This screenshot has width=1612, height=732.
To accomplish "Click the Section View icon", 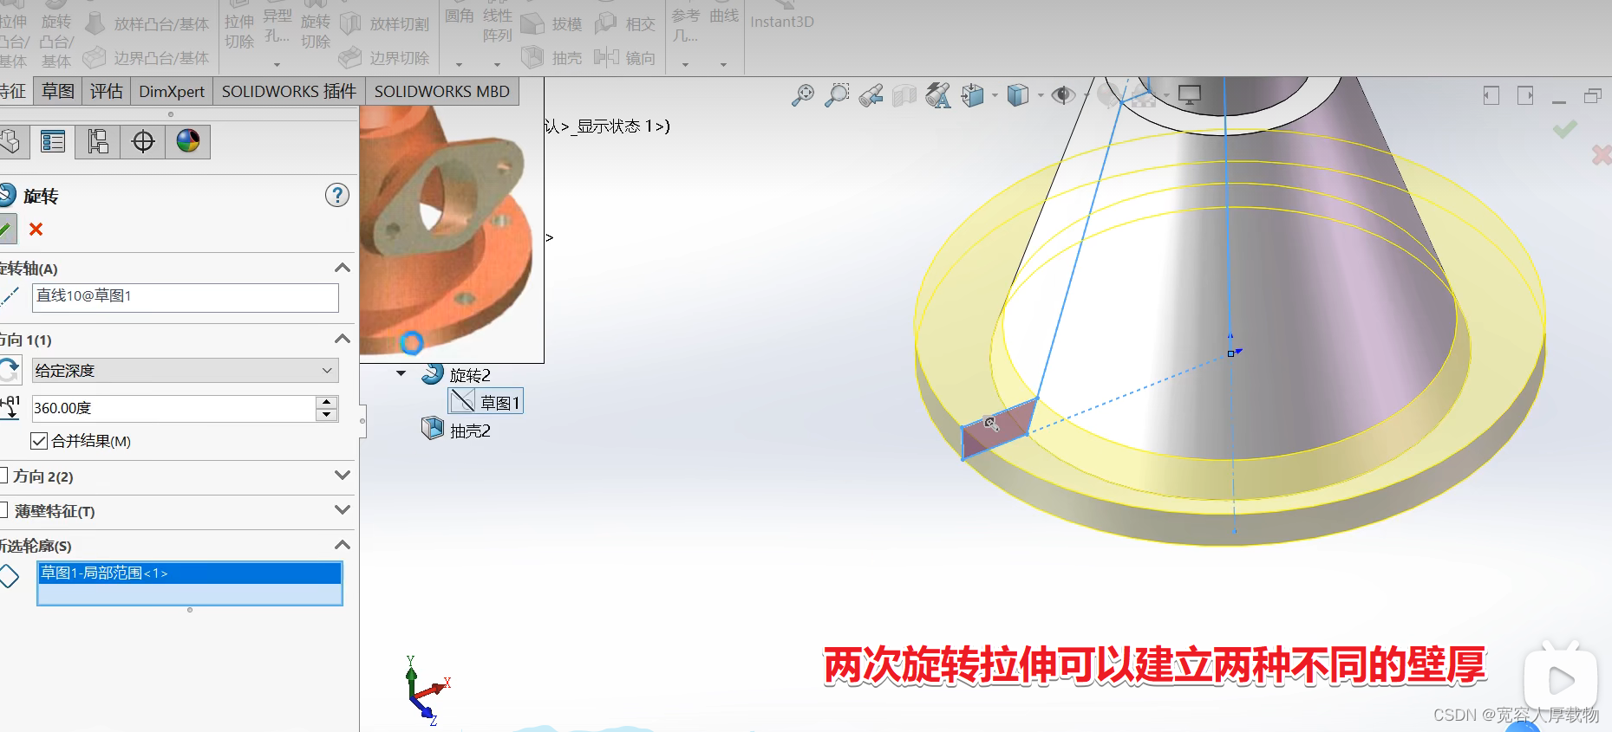I will tap(904, 95).
